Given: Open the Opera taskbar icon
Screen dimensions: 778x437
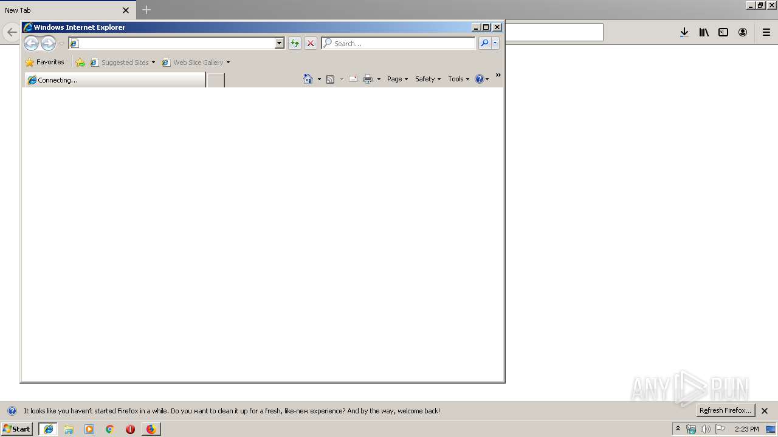Looking at the screenshot, I should [130, 429].
